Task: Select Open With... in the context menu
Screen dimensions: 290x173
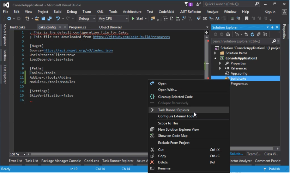Action: (189, 90)
